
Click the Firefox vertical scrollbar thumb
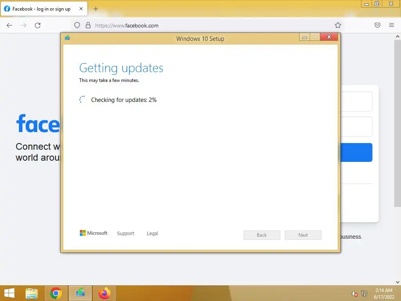398,123
